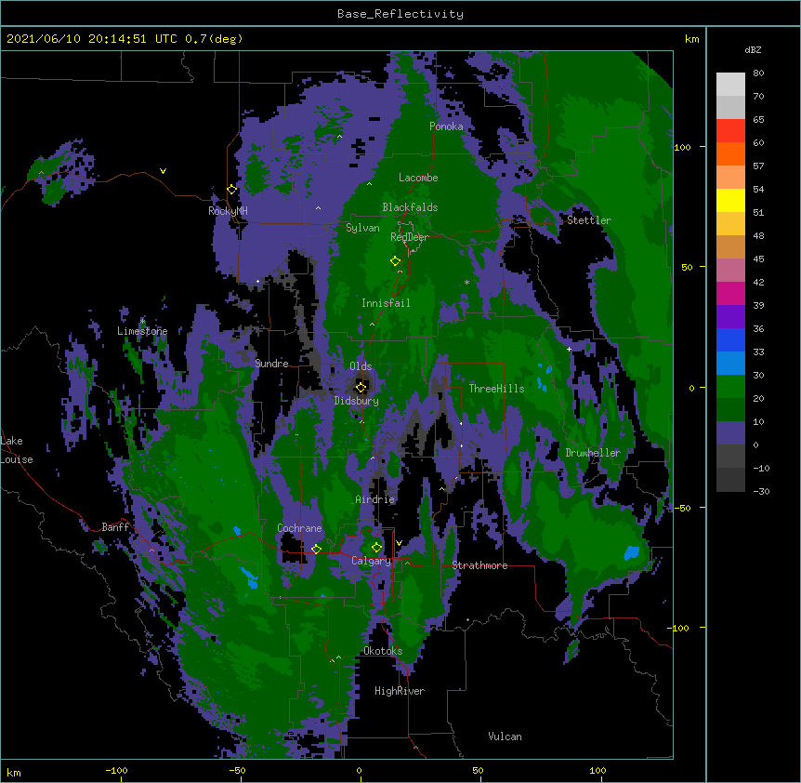Select the light gray top swatch in the legend
Screen dimensions: 801x783
730,85
